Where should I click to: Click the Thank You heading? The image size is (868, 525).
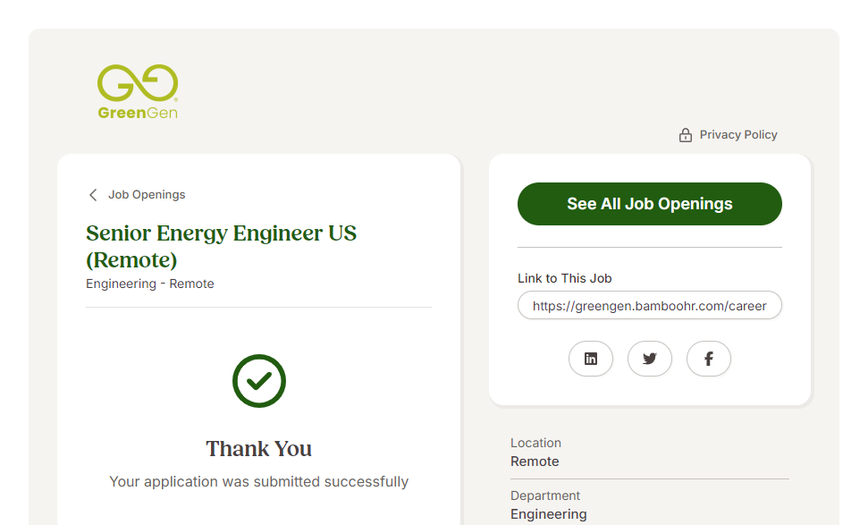tap(259, 448)
